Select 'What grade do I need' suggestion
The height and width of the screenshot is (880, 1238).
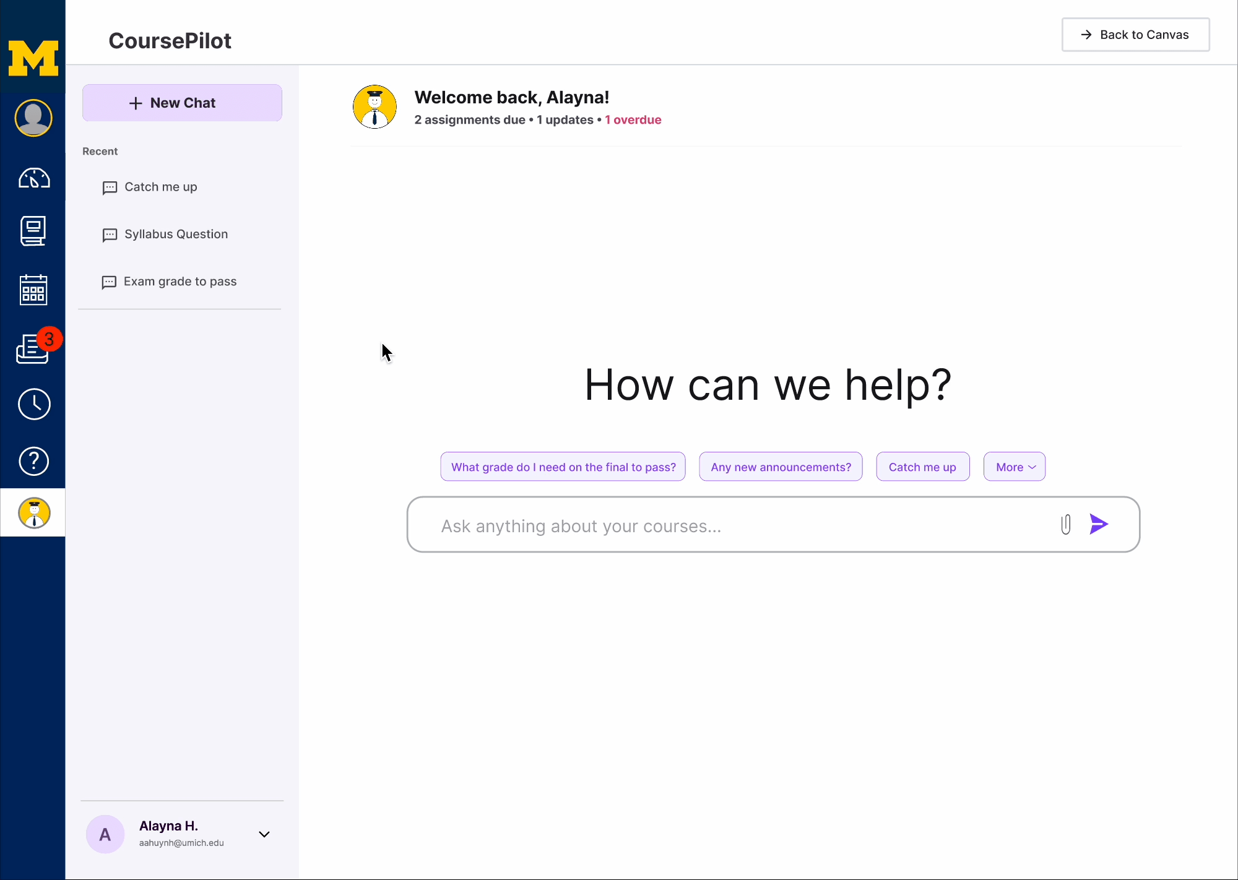[x=563, y=467]
